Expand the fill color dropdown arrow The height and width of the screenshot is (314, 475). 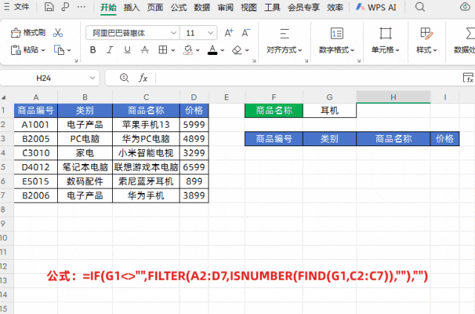[x=198, y=50]
